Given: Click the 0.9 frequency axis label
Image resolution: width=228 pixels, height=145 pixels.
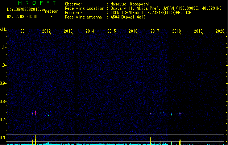Looking at the screenshot, I should (3, 83).
